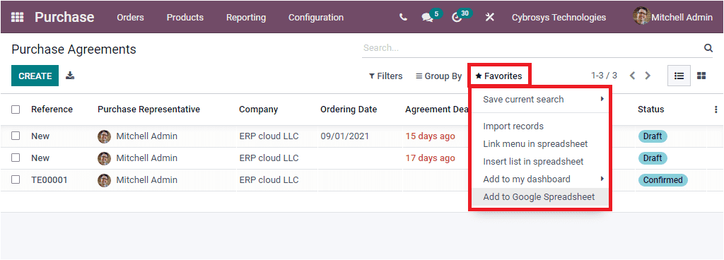Select Import records option
Viewport: 724px width, 260px height.
point(513,126)
